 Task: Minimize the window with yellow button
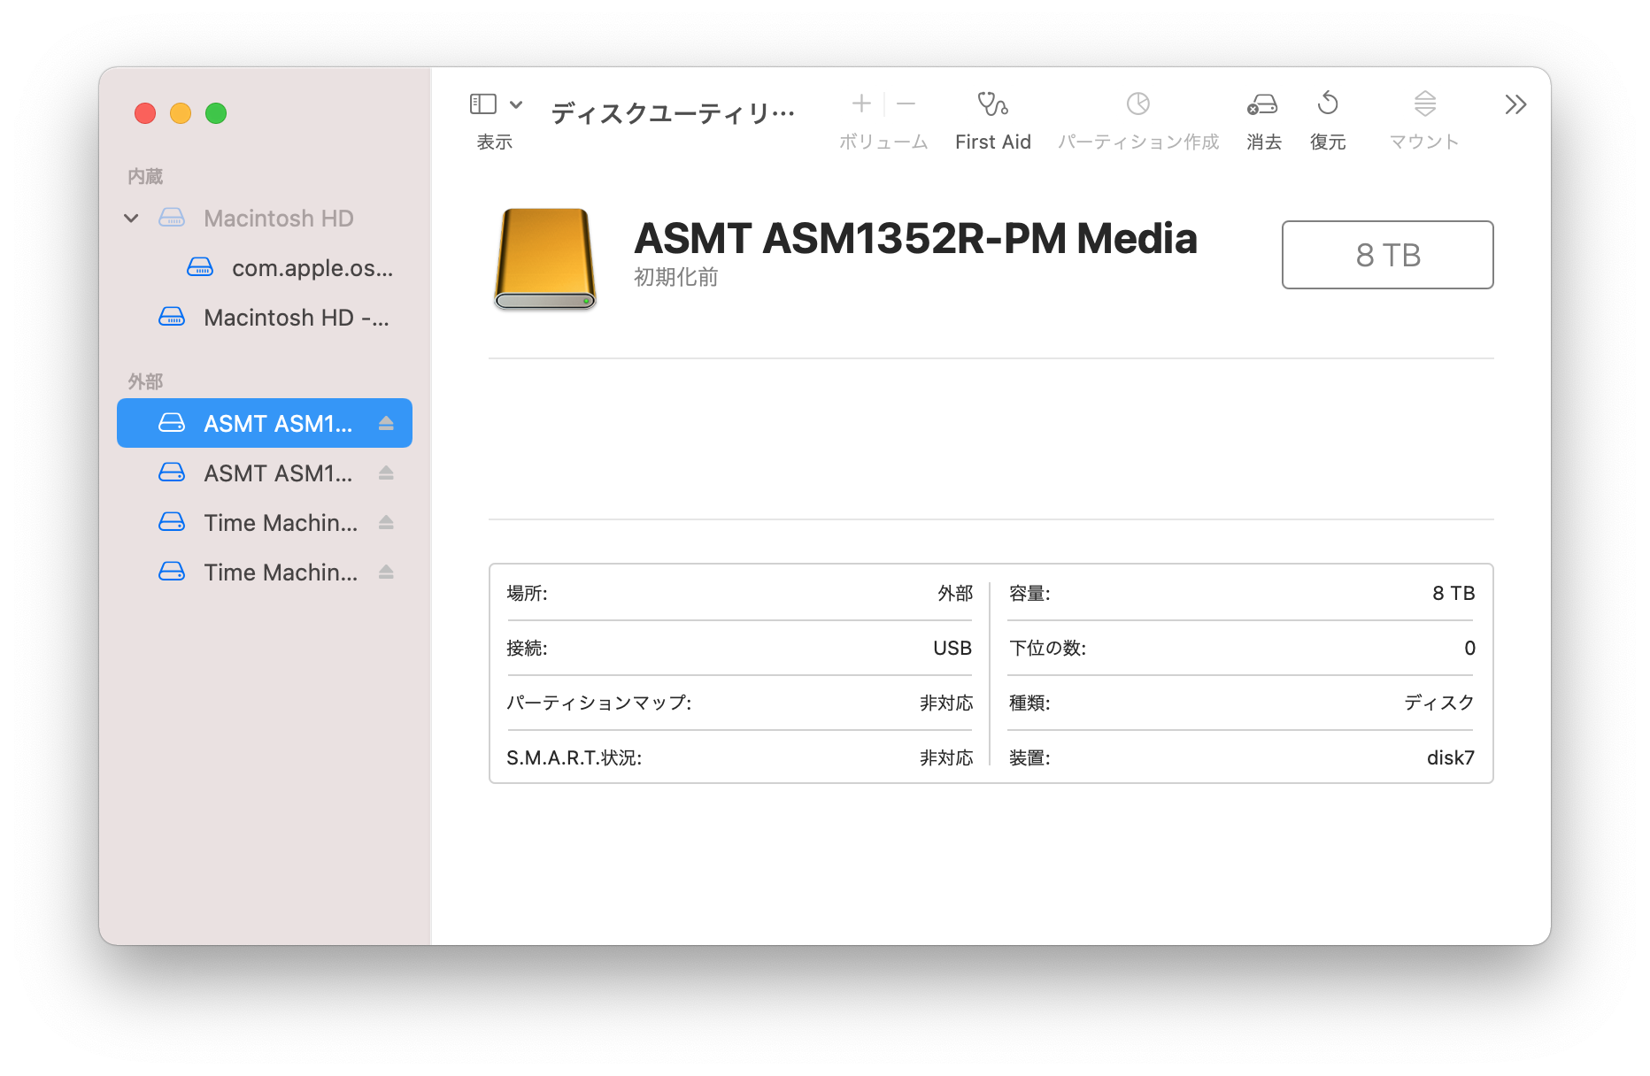(x=181, y=113)
